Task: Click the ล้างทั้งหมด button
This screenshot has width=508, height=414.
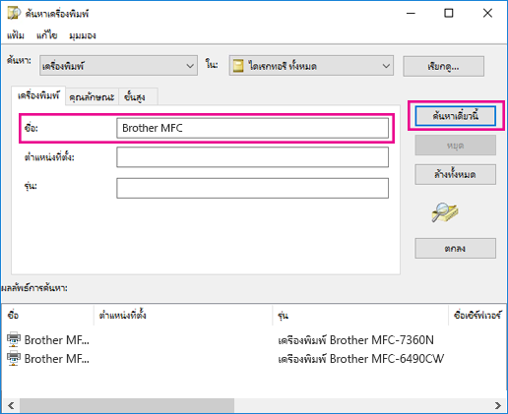Action: pyautogui.click(x=455, y=174)
